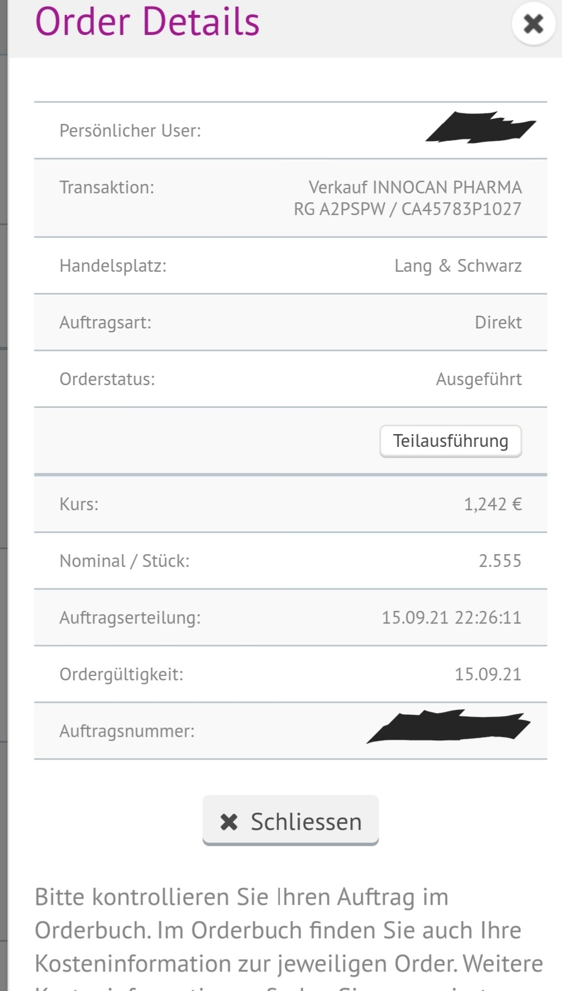Click the Ordergültigkeit label
The image size is (562, 991).
pyautogui.click(x=121, y=675)
